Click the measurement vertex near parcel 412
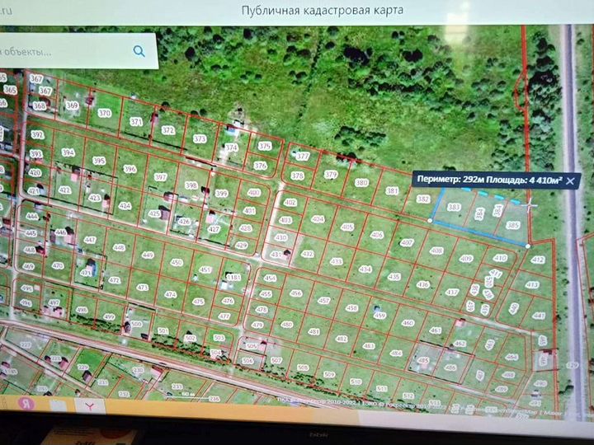The width and height of the screenshot is (594, 445). coord(528,245)
